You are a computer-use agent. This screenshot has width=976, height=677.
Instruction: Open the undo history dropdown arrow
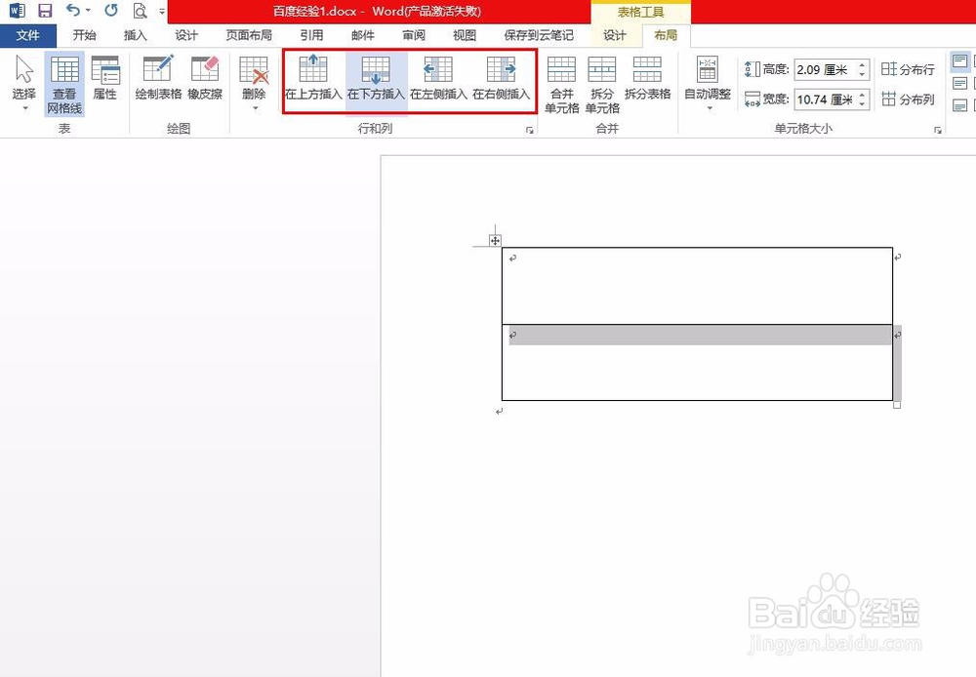[88, 11]
